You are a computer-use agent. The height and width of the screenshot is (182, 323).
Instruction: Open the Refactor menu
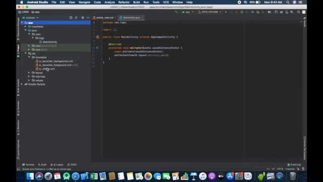click(124, 2)
